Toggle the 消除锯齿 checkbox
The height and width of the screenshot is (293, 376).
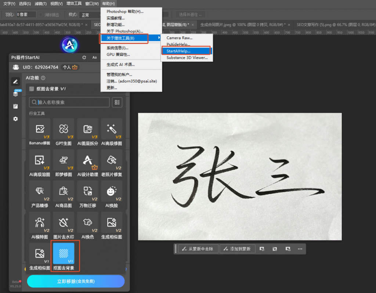[x=41, y=15]
